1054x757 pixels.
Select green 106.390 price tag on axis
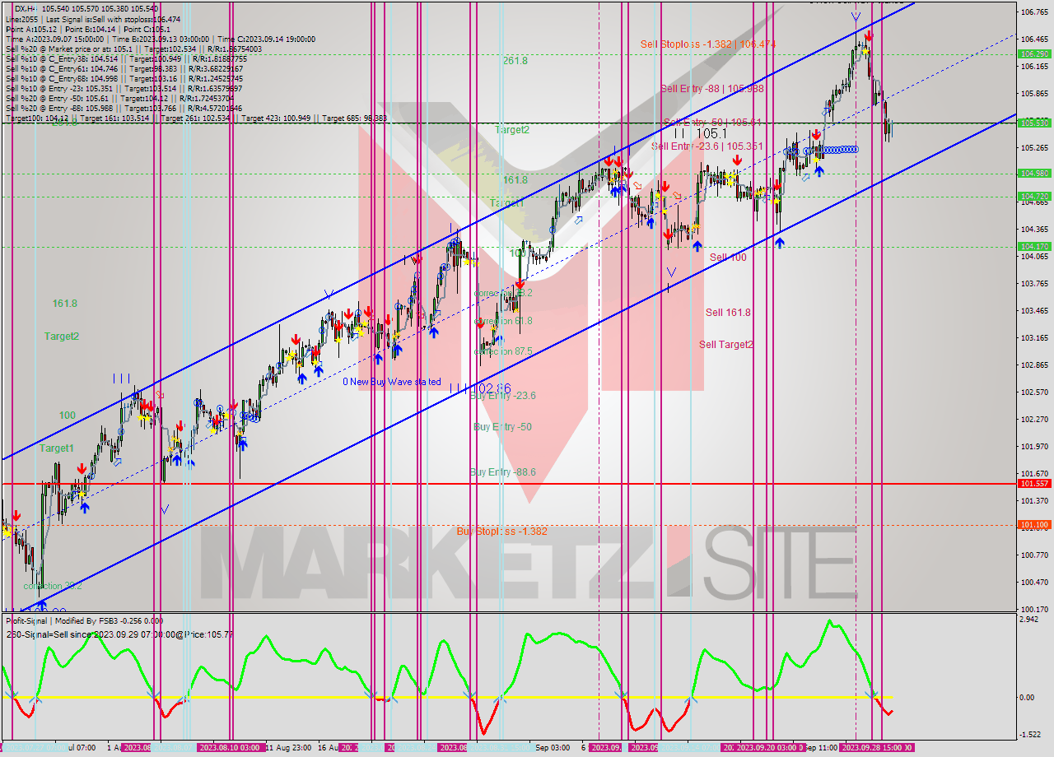click(x=1034, y=53)
